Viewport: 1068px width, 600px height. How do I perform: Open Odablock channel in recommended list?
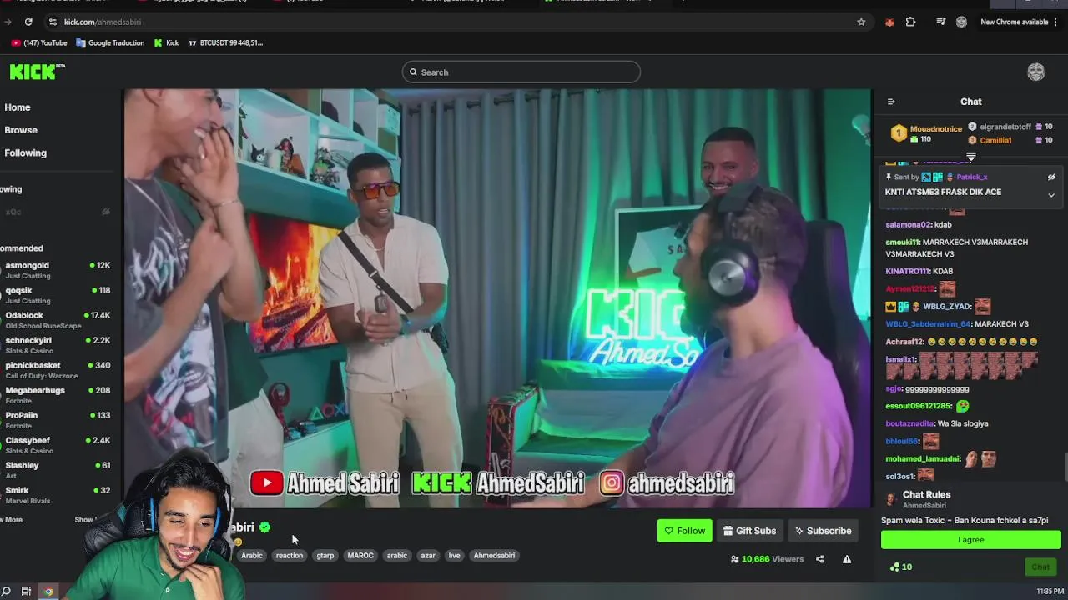point(57,320)
